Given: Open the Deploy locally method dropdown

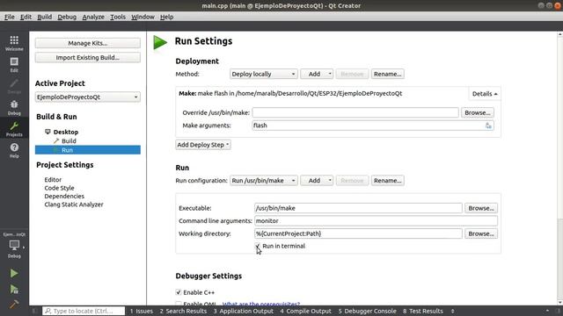Looking at the screenshot, I should 263,74.
